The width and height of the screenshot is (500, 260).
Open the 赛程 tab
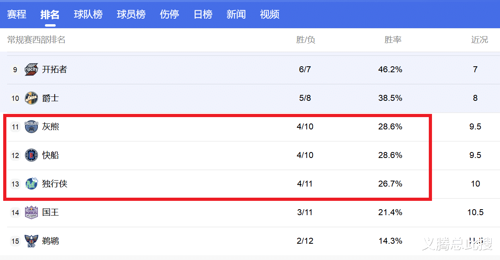pyautogui.click(x=16, y=14)
